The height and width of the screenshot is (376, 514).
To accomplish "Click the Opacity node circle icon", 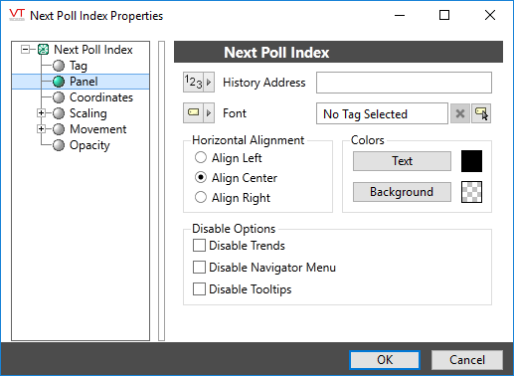I will click(x=59, y=145).
